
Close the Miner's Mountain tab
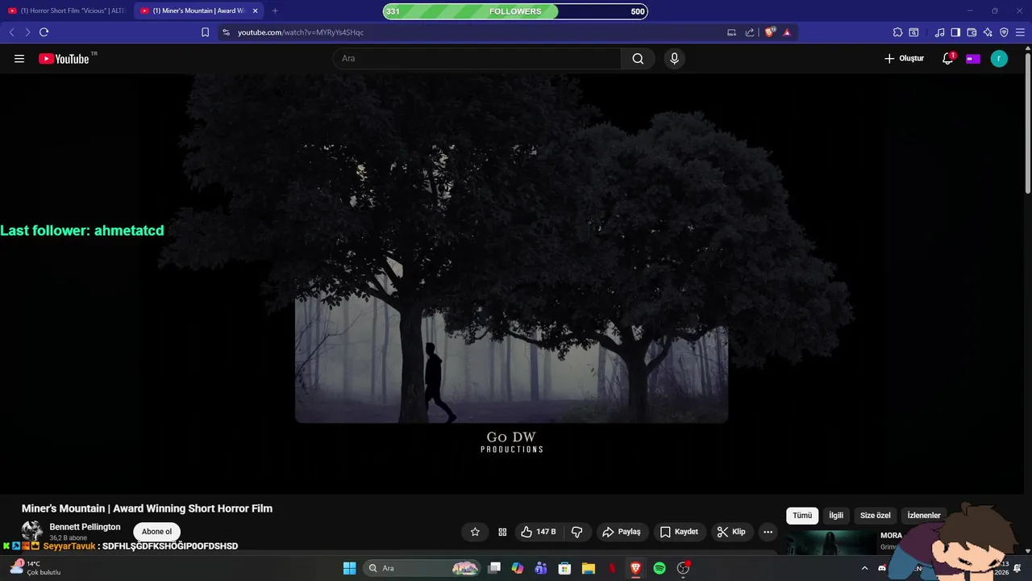coord(255,10)
